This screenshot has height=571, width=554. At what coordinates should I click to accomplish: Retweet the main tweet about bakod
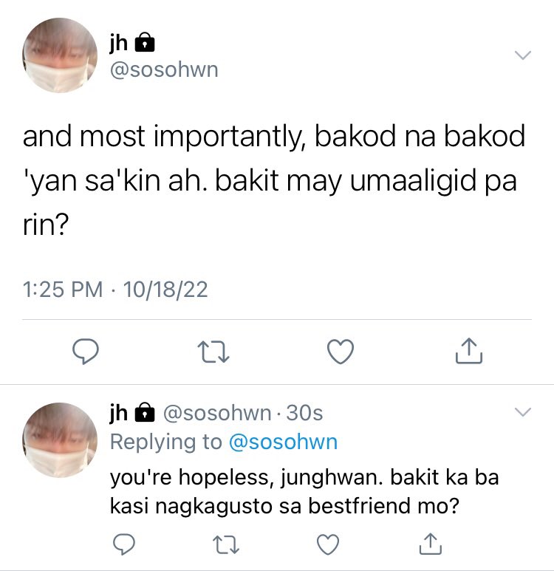[213, 352]
